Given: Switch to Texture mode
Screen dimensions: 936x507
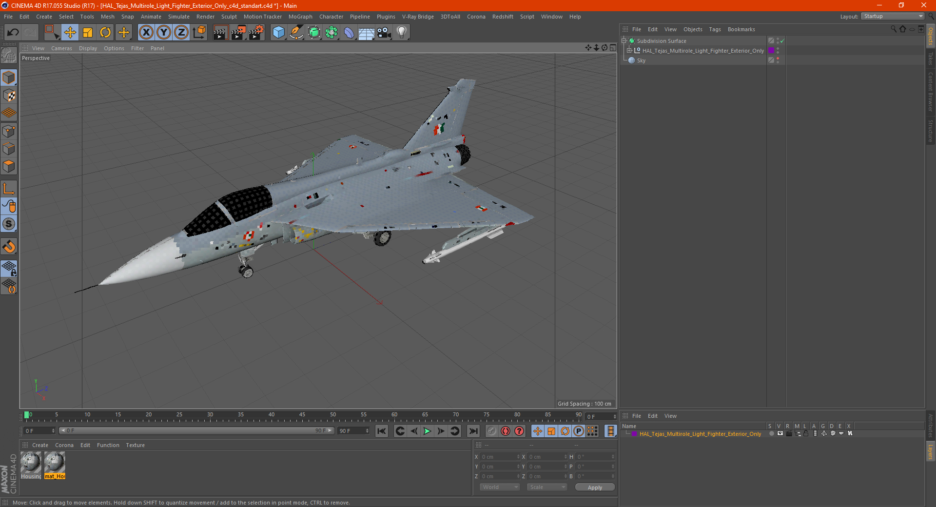Looking at the screenshot, I should point(9,96).
